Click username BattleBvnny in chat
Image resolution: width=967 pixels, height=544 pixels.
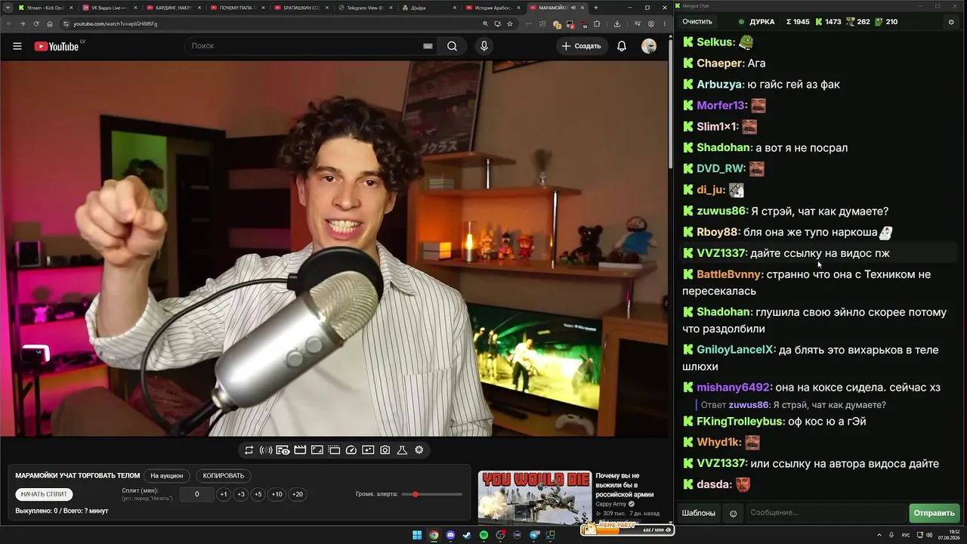(x=730, y=274)
